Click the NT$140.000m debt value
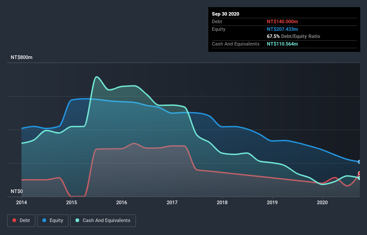The image size is (367, 235). click(x=282, y=21)
